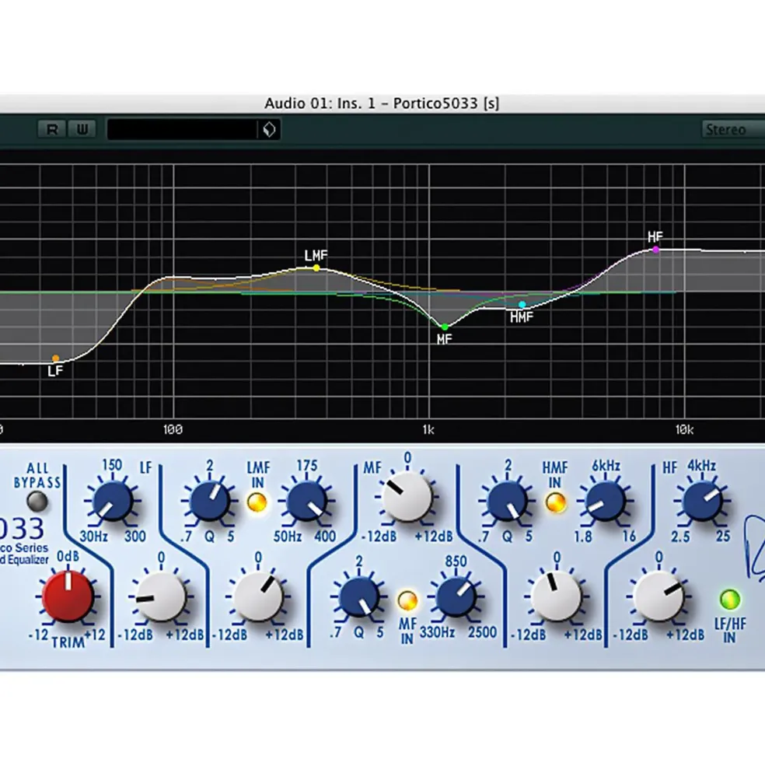765x766 pixels.
Task: Toggle the All Bypass button
Action: coord(37,502)
